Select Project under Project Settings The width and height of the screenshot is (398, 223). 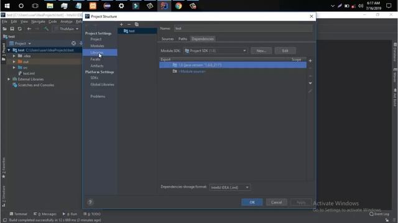(96, 39)
